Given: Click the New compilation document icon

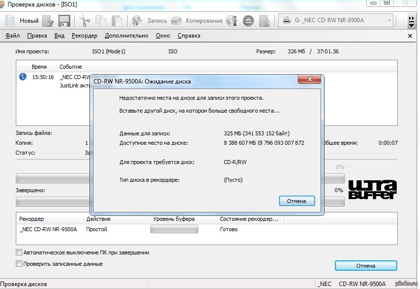Looking at the screenshot, I should pos(10,21).
